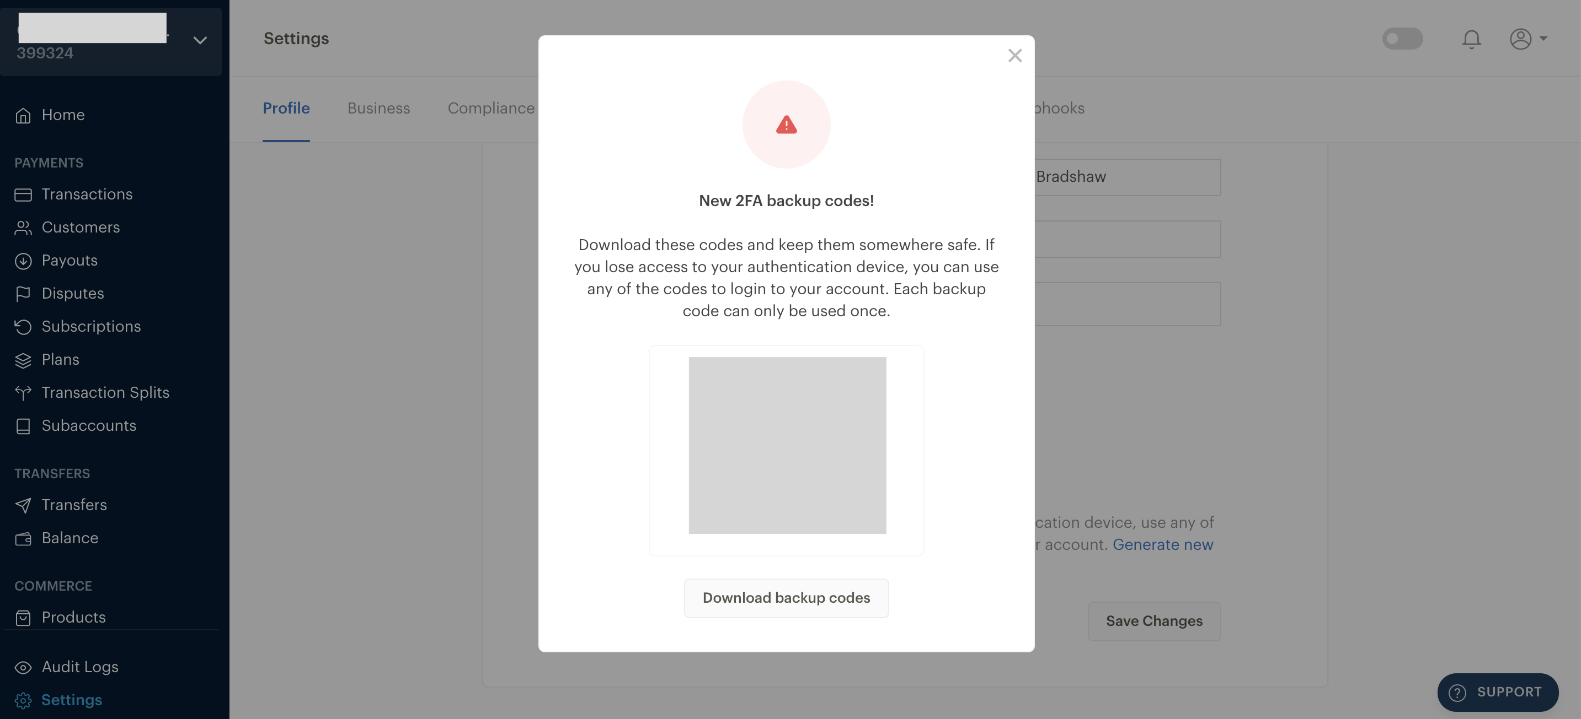
Task: Expand the business switcher chevron
Action: coord(200,40)
